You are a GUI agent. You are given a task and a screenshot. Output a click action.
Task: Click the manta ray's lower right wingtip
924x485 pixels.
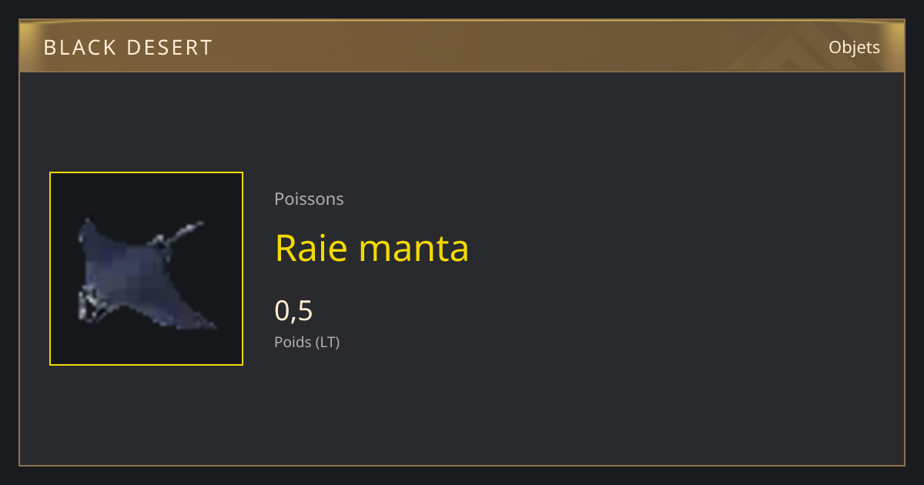[x=204, y=320]
